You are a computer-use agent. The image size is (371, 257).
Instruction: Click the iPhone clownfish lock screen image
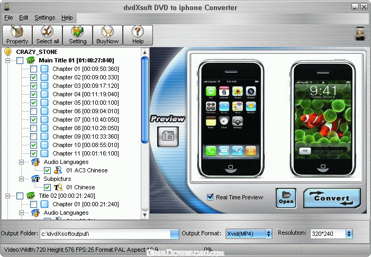pos(323,119)
